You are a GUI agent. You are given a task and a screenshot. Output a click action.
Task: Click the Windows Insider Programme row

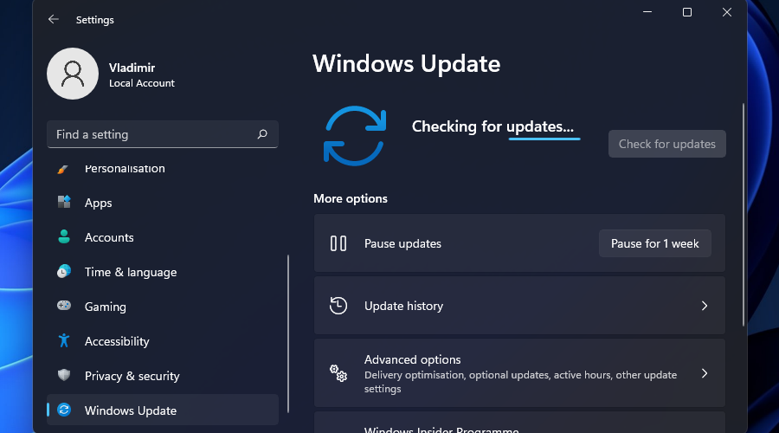519,423
